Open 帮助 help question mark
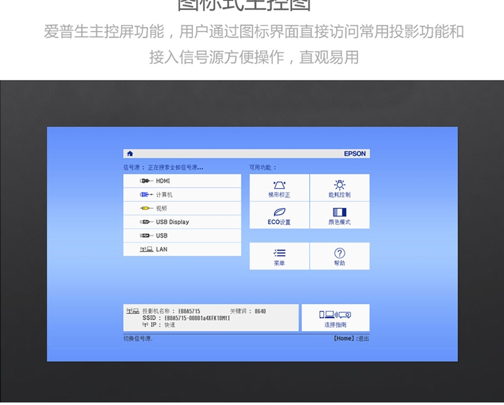 pyautogui.click(x=339, y=257)
